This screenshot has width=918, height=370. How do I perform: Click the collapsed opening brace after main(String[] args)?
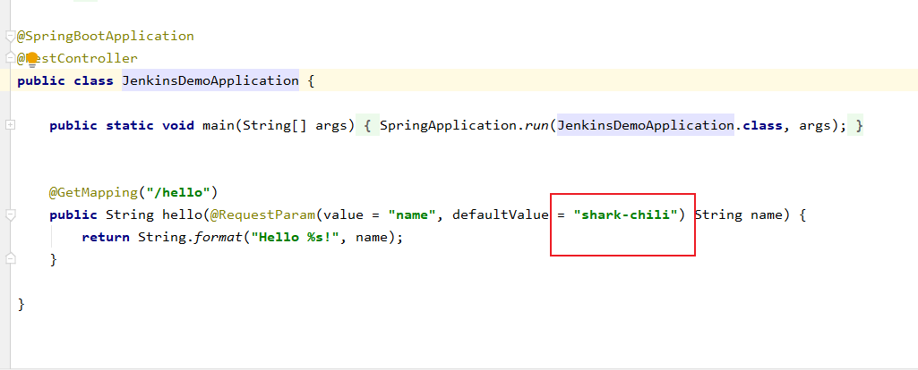(367, 126)
